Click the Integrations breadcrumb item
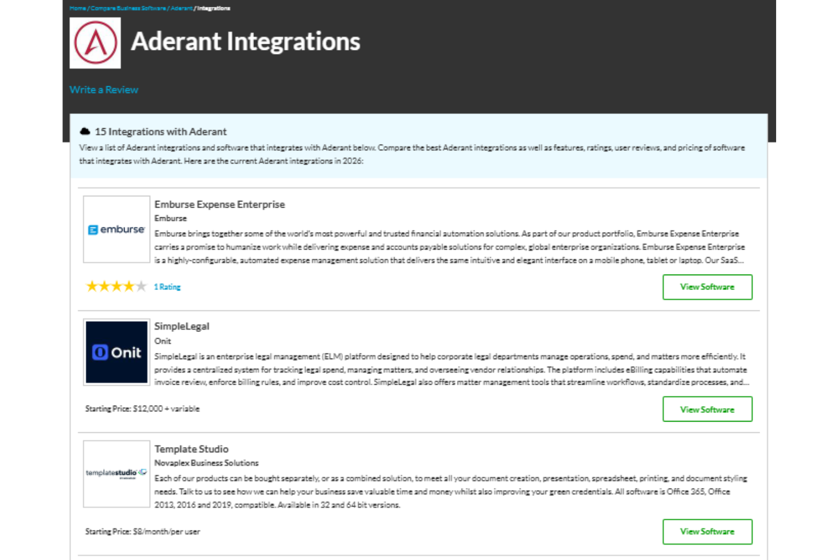839x560 pixels. pos(213,9)
